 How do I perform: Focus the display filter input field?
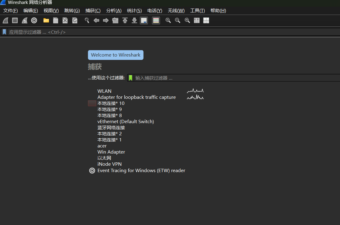click(x=173, y=32)
